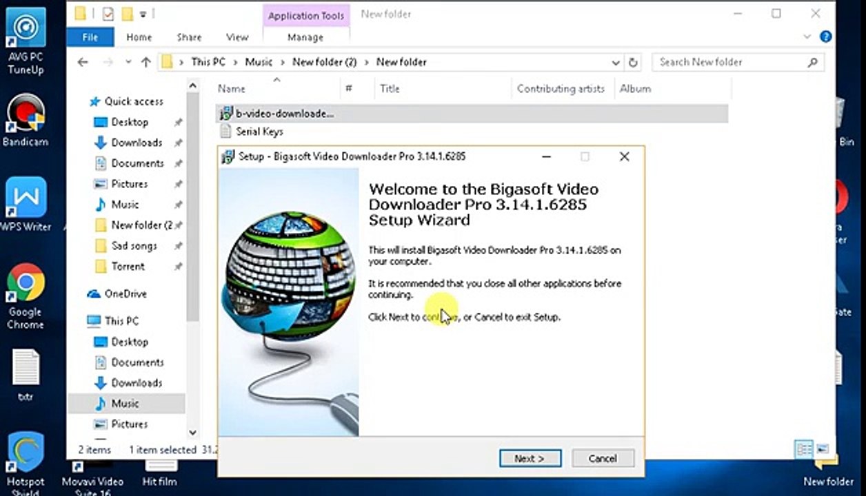The height and width of the screenshot is (496, 866).
Task: Open Music under Quick access
Action: click(x=124, y=205)
